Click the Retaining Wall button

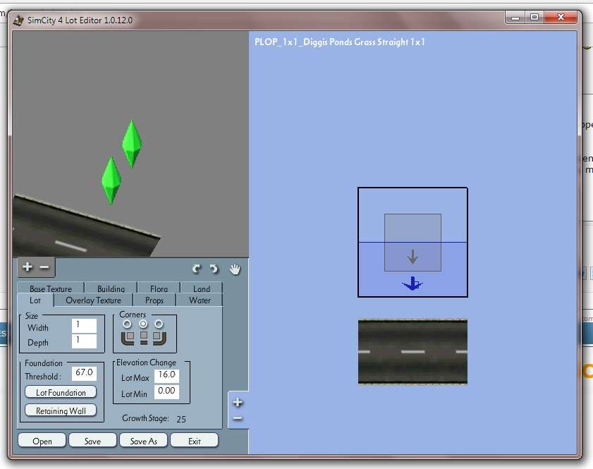pyautogui.click(x=61, y=410)
